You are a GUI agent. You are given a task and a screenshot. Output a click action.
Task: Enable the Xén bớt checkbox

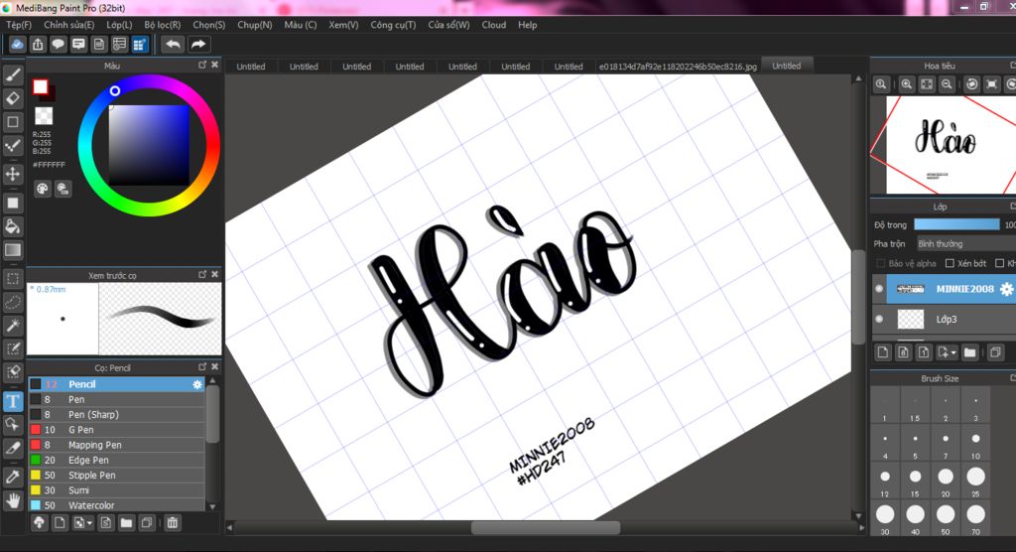tap(950, 263)
